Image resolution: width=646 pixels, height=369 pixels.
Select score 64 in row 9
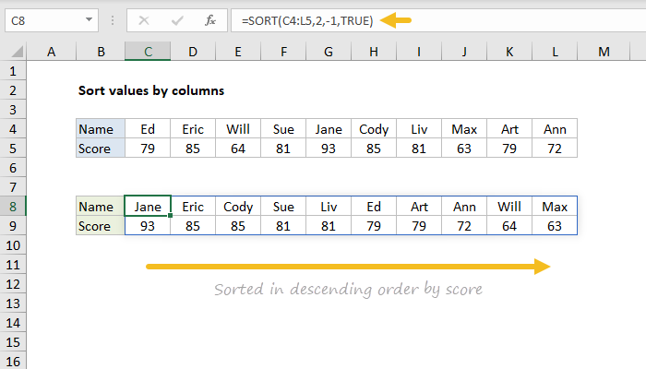[509, 226]
